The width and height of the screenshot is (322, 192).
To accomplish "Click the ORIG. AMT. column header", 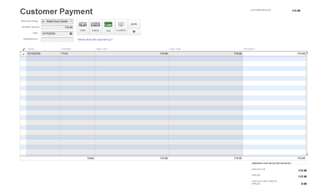I will pos(102,49).
